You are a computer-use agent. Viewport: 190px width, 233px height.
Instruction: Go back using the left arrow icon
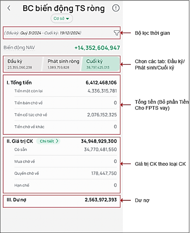tap(9, 8)
